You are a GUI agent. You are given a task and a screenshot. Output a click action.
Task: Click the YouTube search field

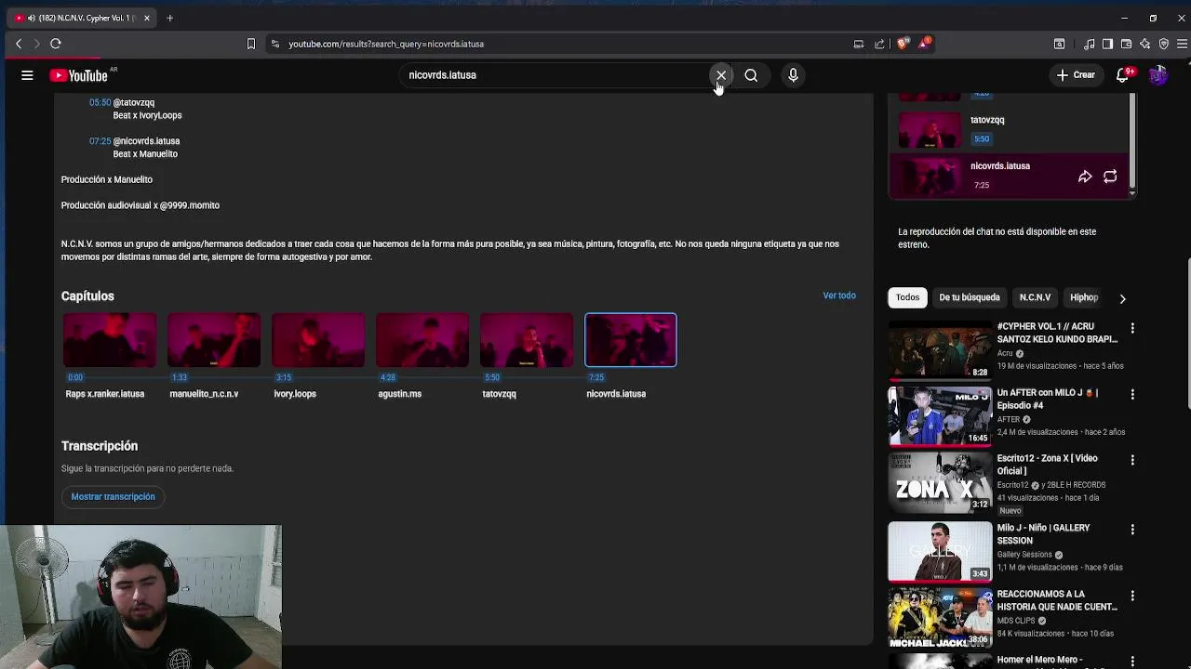pyautogui.click(x=554, y=75)
